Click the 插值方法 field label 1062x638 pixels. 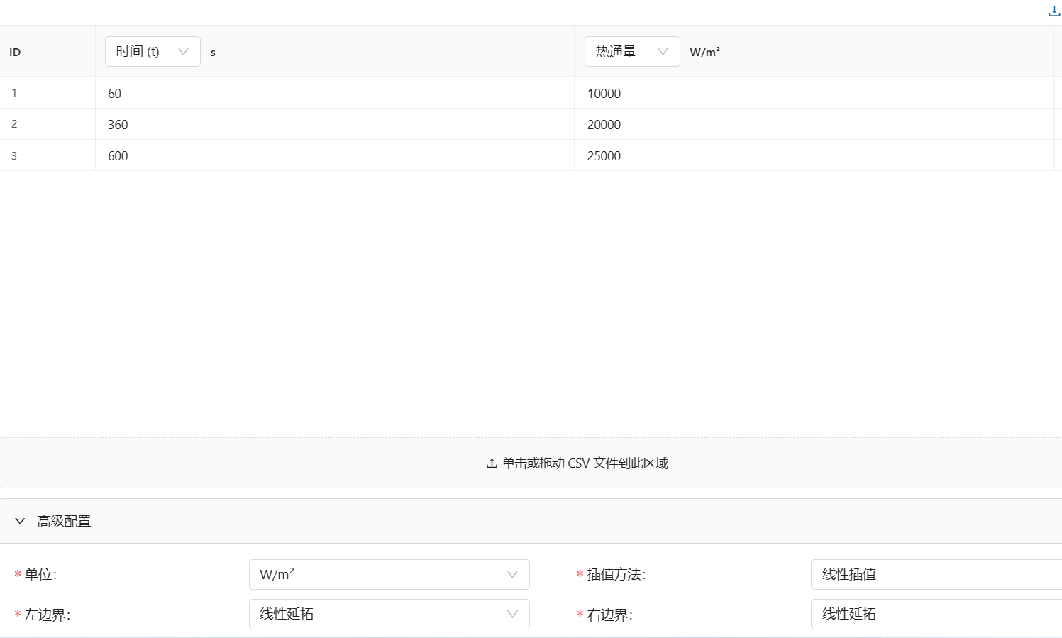(616, 574)
